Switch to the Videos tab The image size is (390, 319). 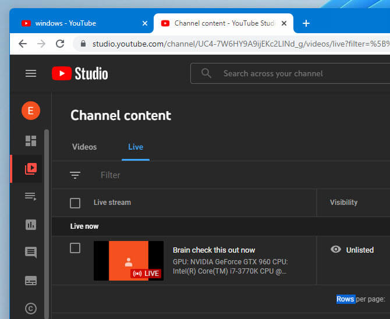84,147
